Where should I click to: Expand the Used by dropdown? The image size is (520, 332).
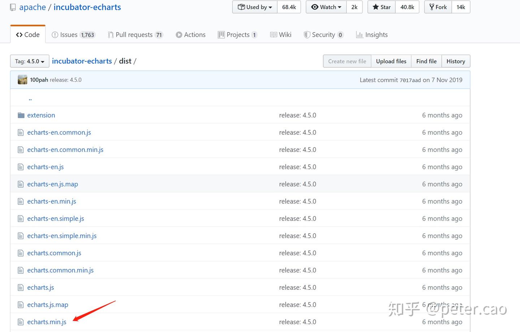click(255, 7)
